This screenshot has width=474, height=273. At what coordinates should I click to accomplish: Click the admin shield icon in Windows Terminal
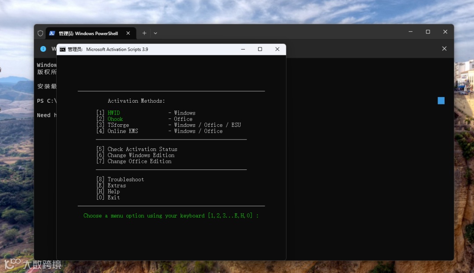pyautogui.click(x=40, y=33)
